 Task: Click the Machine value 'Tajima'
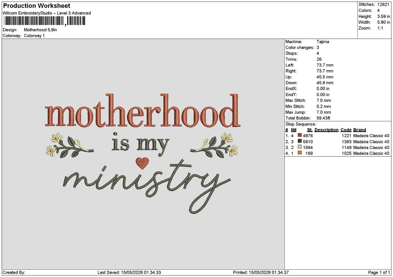point(323,42)
